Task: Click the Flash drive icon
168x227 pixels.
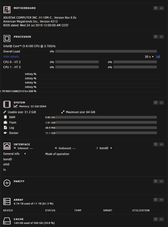Action: (5, 123)
